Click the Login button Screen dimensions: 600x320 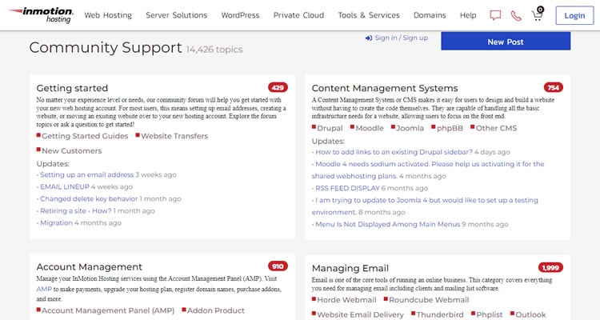tap(574, 16)
